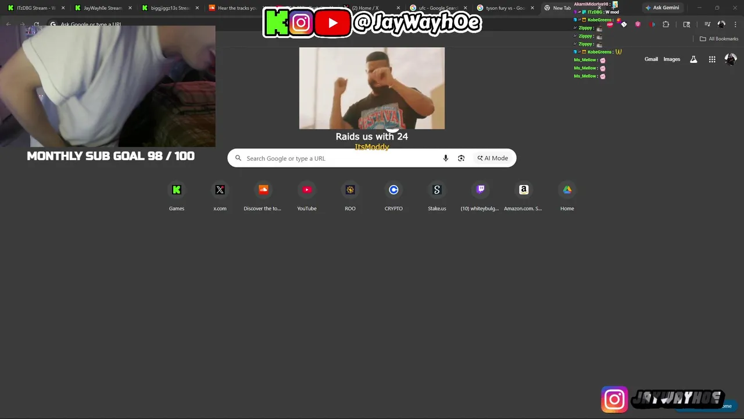Open the Extensions puzzle icon
Viewport: 744px width, 419px height.
click(666, 24)
